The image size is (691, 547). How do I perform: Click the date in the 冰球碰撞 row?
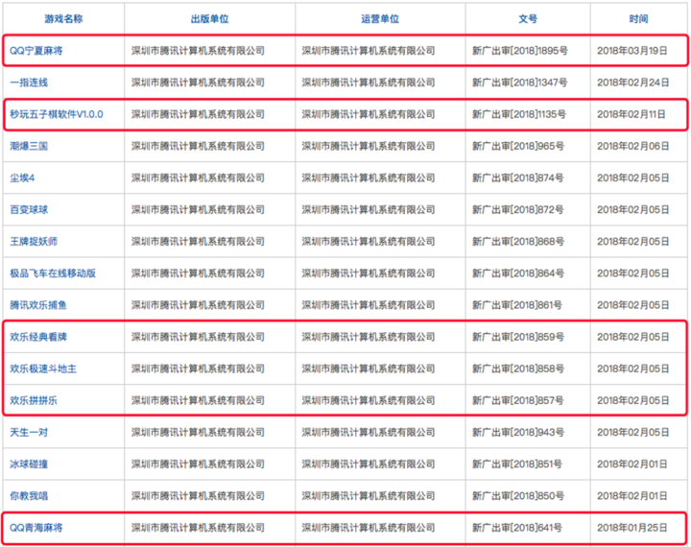point(632,464)
